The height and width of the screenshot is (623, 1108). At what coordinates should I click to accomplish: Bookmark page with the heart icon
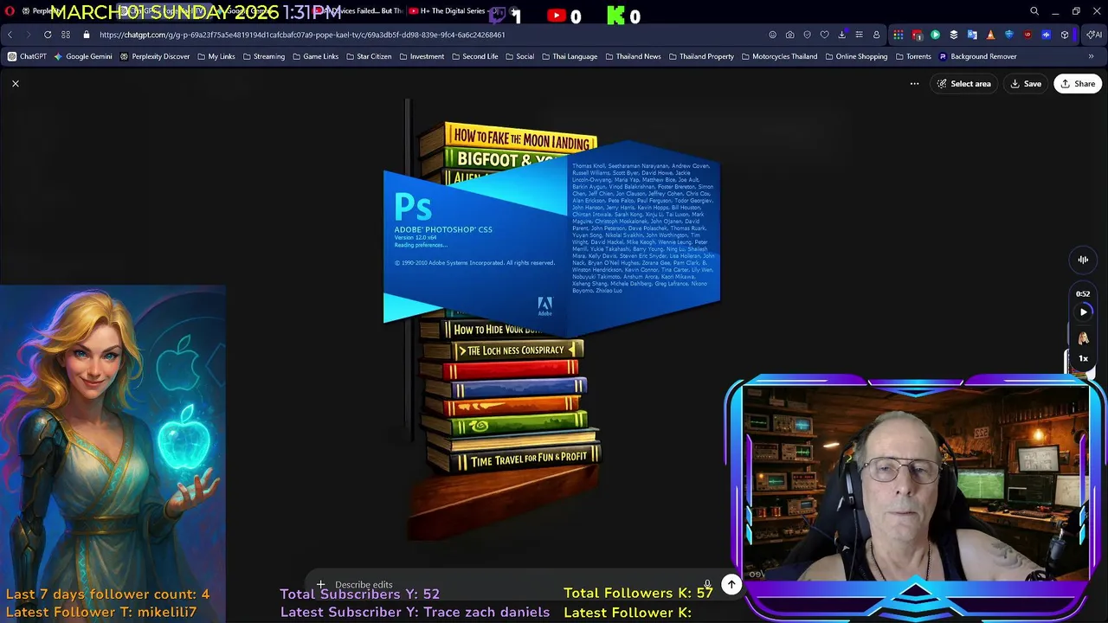(825, 35)
